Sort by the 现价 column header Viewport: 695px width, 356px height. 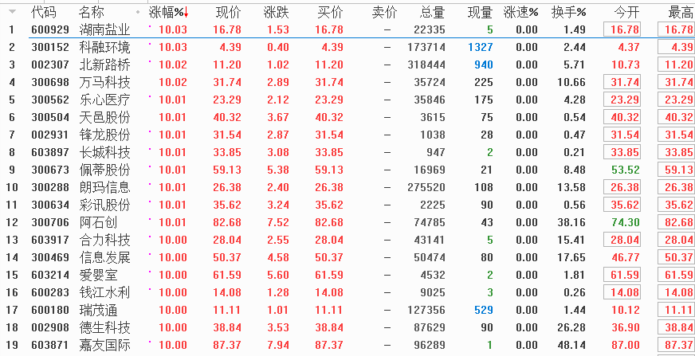pyautogui.click(x=229, y=13)
